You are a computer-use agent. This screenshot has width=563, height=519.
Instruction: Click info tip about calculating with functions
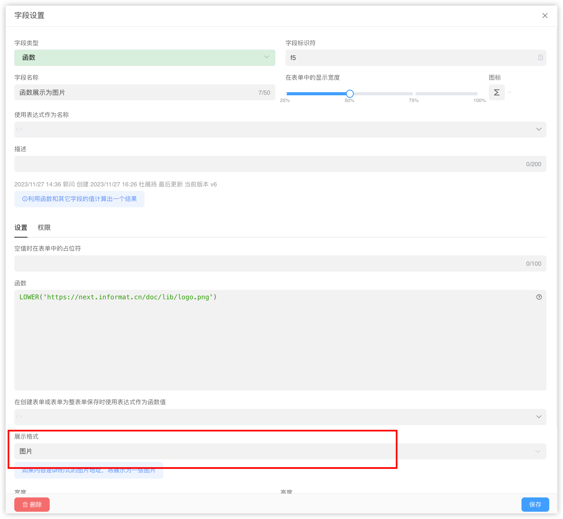[79, 199]
